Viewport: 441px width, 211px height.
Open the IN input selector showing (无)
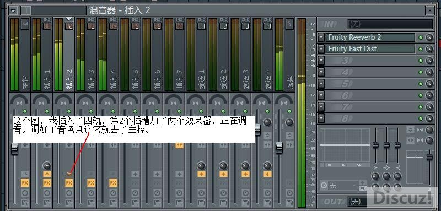tap(390, 24)
